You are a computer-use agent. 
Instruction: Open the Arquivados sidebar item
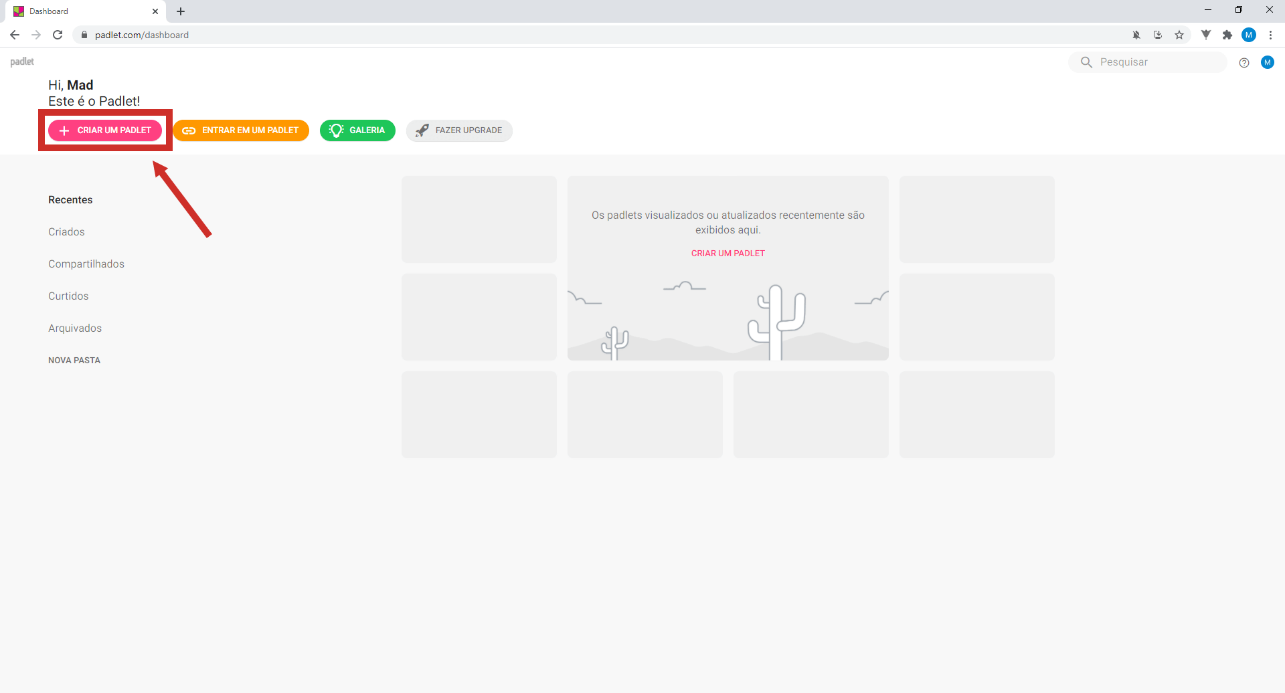[x=75, y=328]
